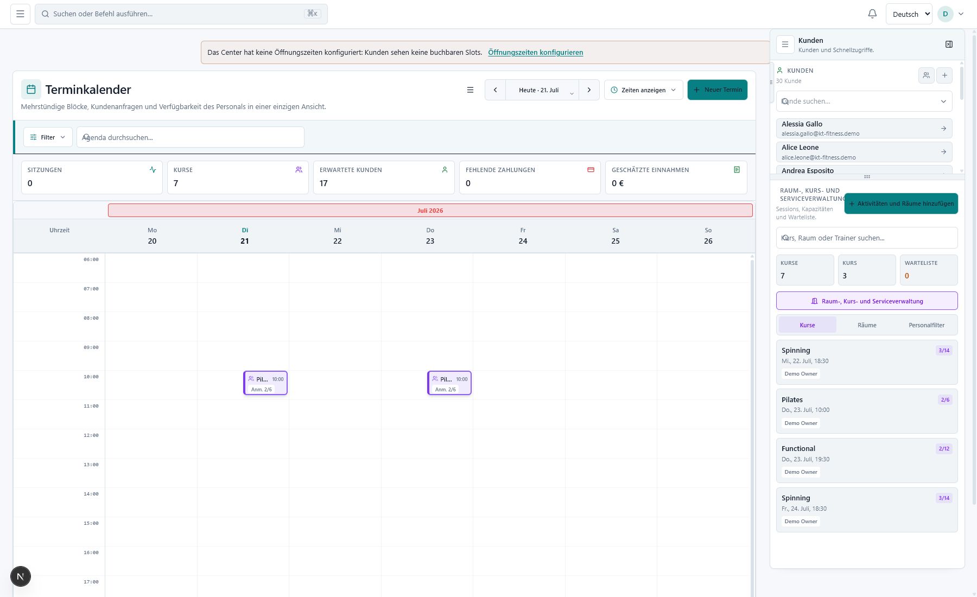The image size is (977, 597).
Task: Switch to the Personalfilter tab
Action: click(927, 325)
